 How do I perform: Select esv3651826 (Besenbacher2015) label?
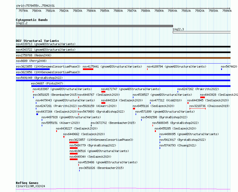[101, 168]
